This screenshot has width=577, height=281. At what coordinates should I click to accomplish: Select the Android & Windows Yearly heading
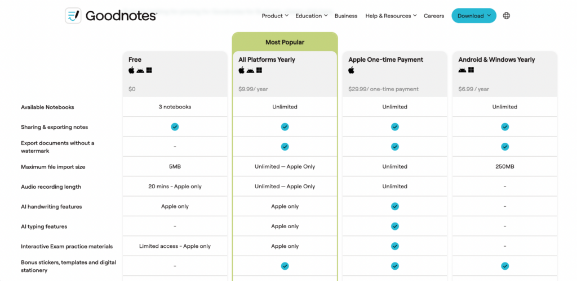[496, 60]
